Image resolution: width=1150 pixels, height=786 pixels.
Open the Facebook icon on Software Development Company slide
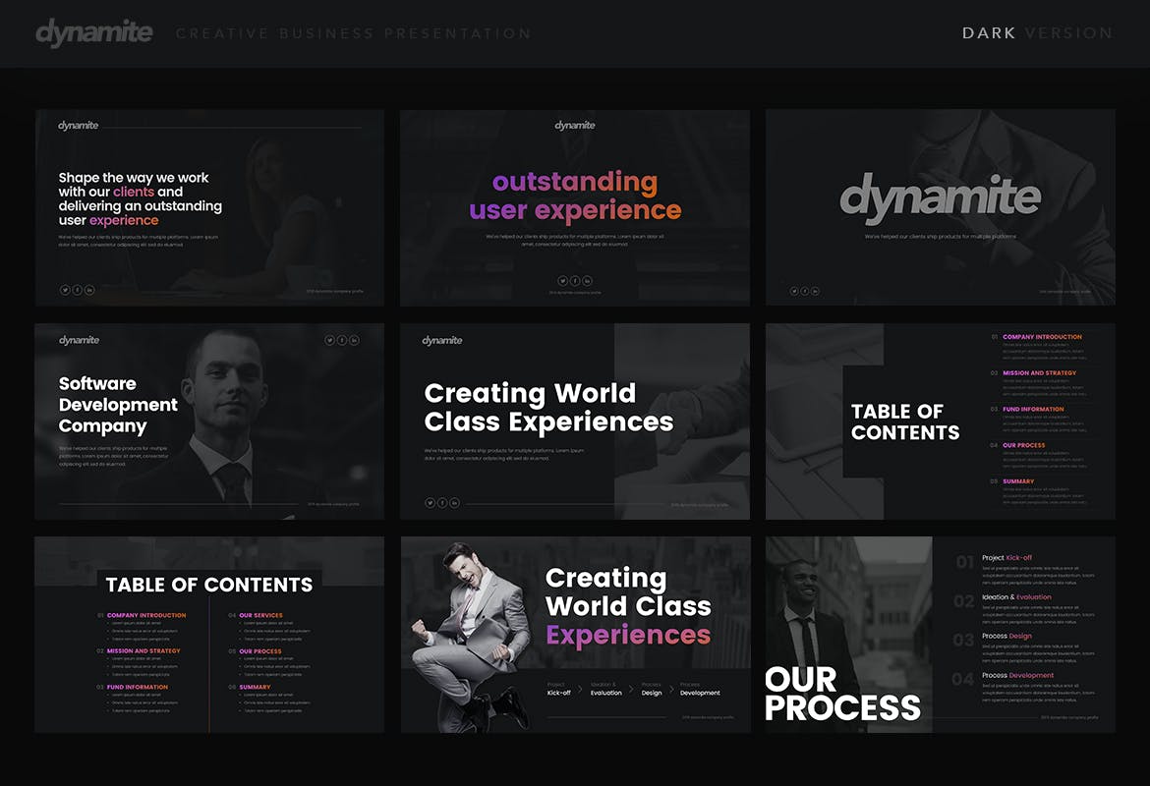[342, 340]
